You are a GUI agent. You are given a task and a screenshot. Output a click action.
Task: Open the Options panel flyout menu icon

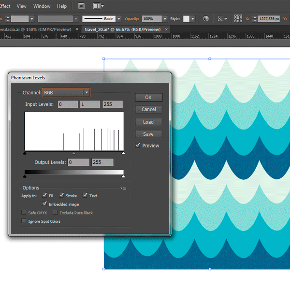(x=123, y=188)
